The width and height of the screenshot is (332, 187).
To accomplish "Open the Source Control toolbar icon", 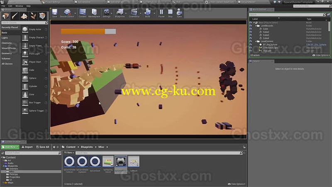I will (x=67, y=13).
